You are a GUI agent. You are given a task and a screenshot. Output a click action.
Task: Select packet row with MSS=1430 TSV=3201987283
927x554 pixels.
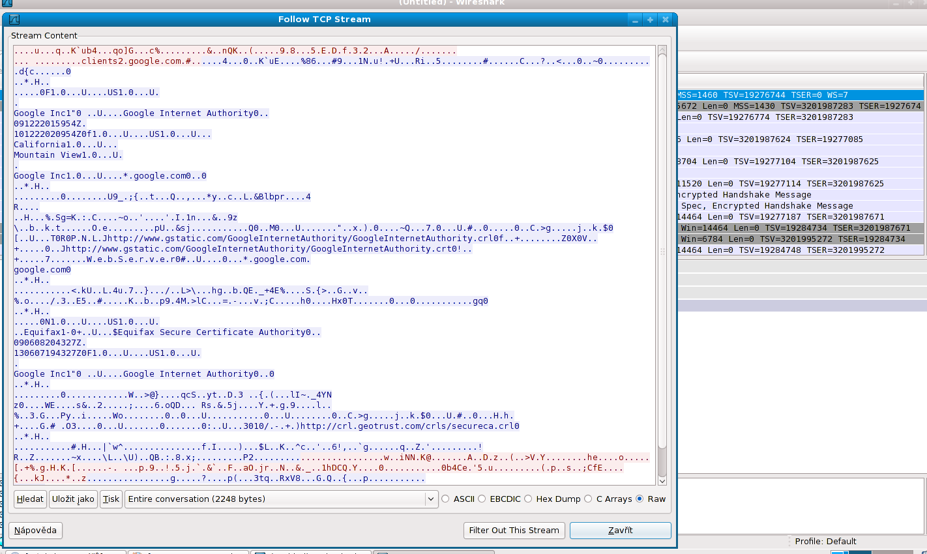[x=801, y=106]
